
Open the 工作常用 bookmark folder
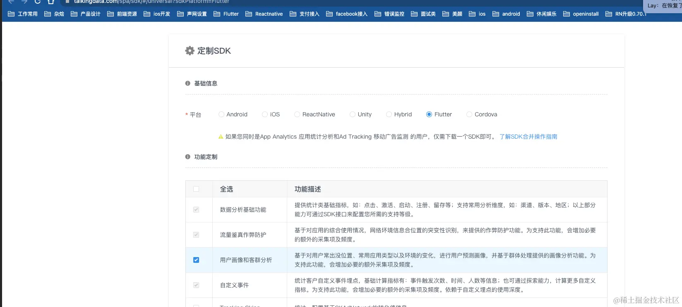[x=23, y=14]
